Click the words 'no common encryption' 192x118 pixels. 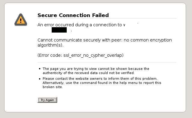148,40
